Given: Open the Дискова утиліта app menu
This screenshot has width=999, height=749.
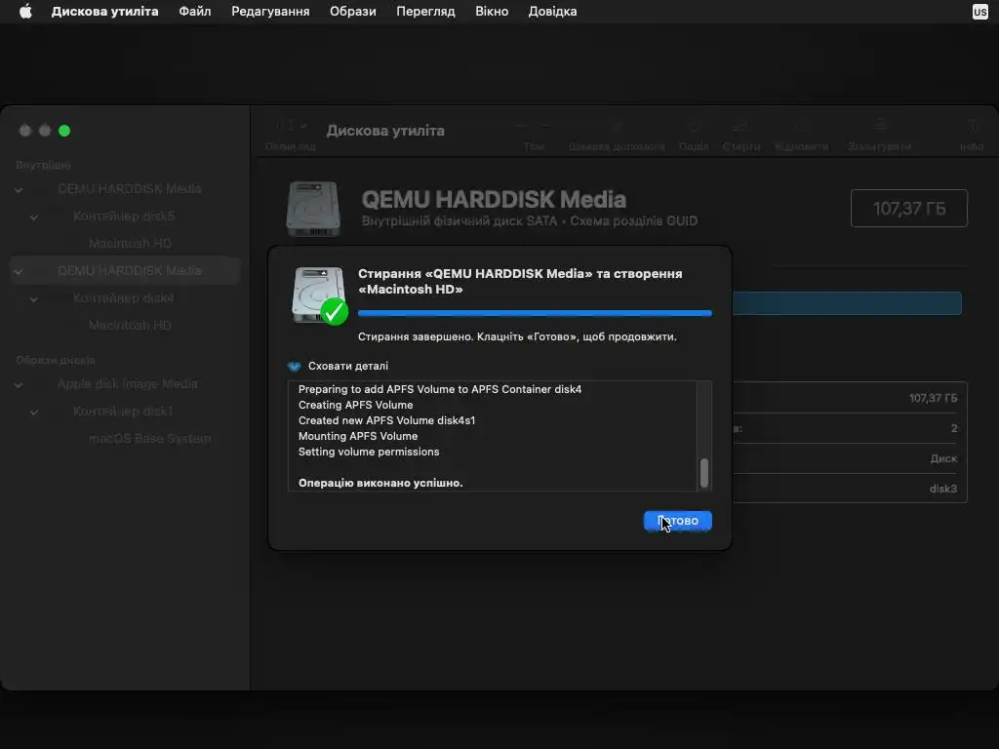Looking at the screenshot, I should [x=104, y=11].
